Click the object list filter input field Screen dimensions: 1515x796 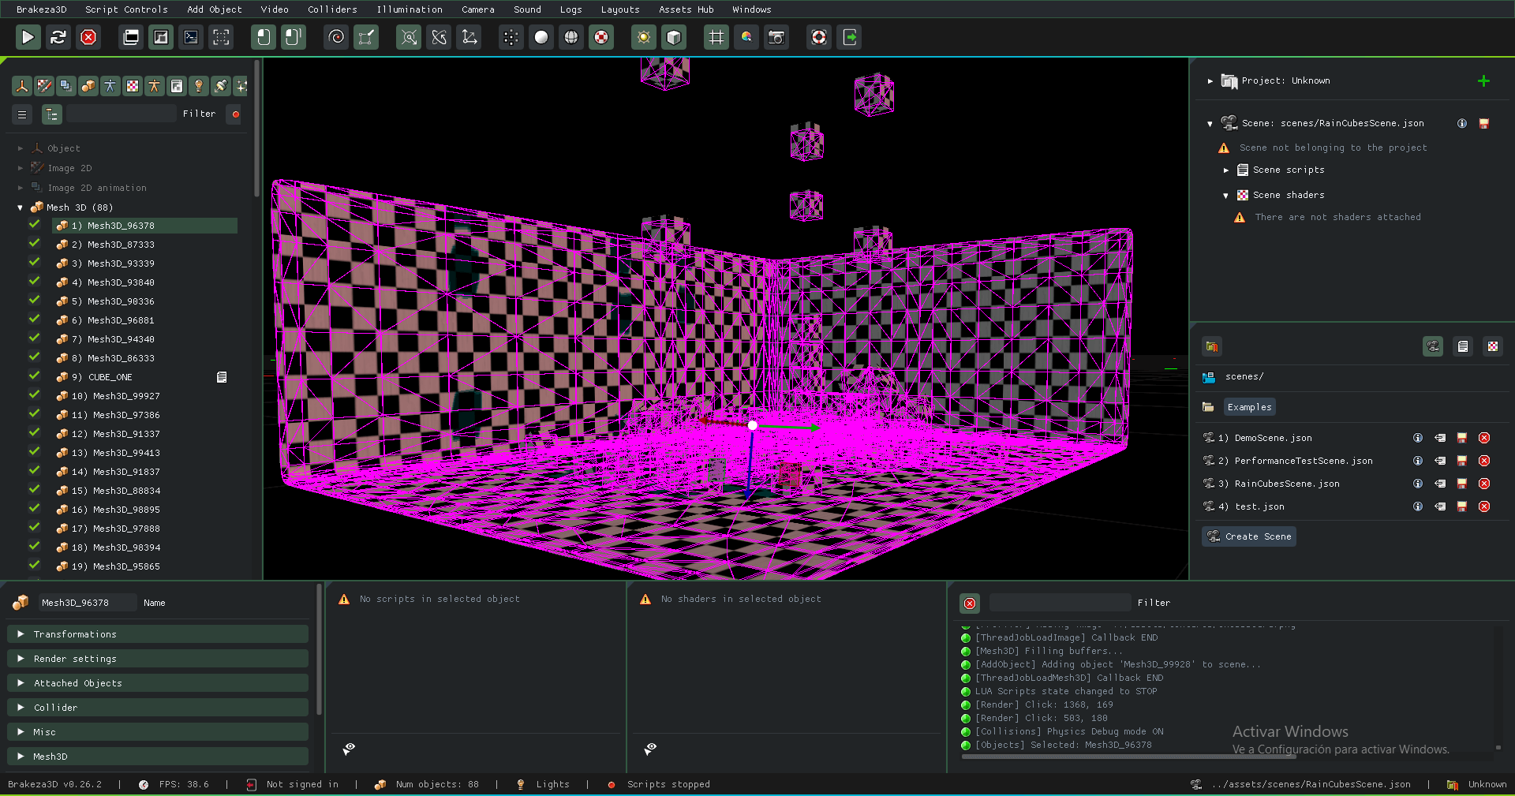coord(122,114)
